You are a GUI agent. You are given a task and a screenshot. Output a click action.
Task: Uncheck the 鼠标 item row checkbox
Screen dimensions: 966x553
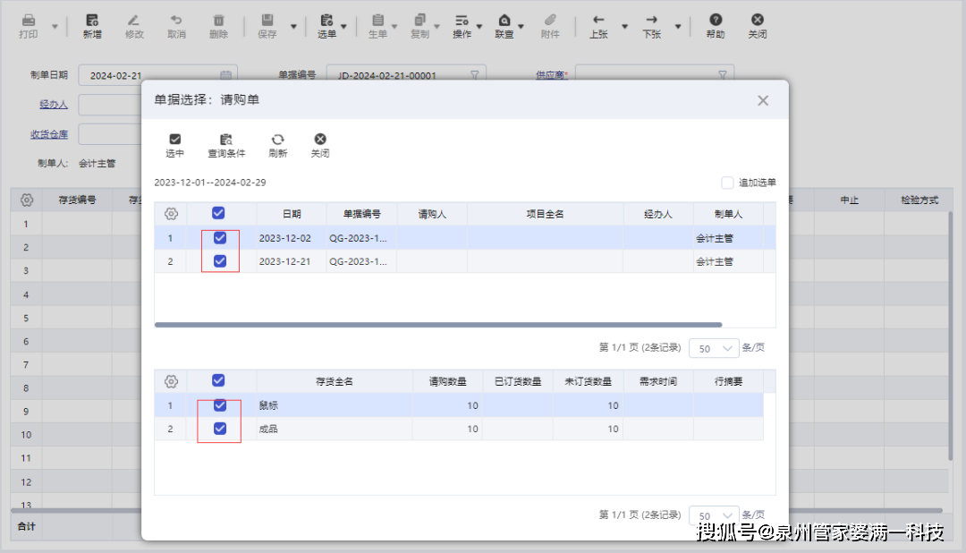coord(220,405)
